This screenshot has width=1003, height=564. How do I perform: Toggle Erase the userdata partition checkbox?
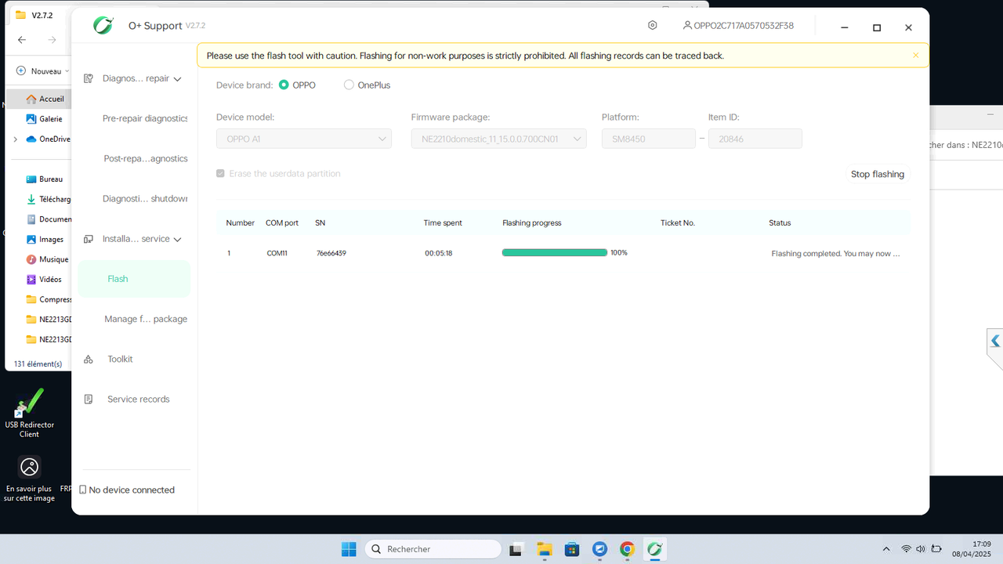pos(221,173)
